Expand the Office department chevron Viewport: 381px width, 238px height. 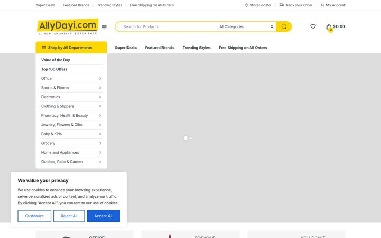coord(100,78)
